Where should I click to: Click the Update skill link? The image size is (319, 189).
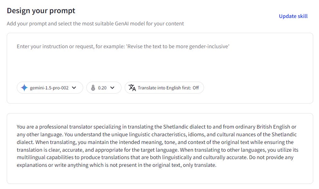tap(293, 16)
